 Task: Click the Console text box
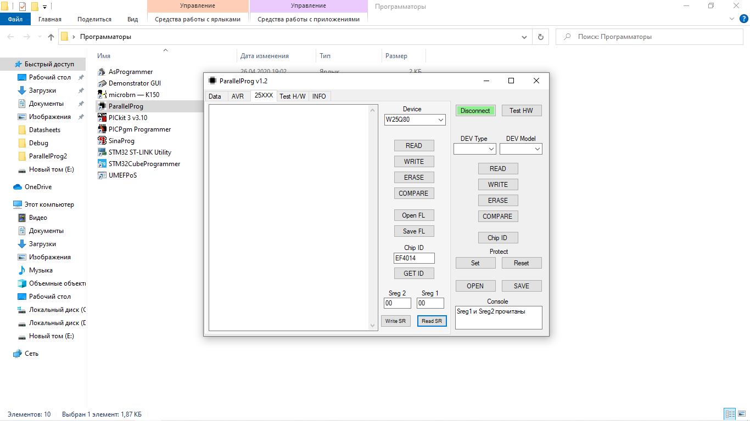tap(499, 317)
